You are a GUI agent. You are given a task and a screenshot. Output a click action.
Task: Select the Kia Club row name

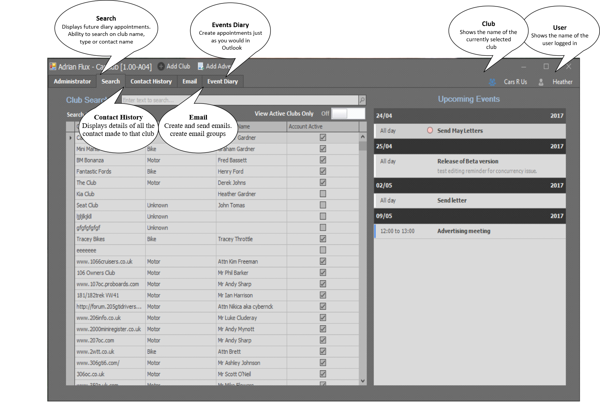(x=85, y=194)
